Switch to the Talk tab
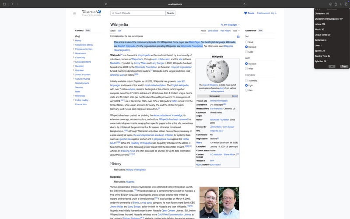 (119, 31)
